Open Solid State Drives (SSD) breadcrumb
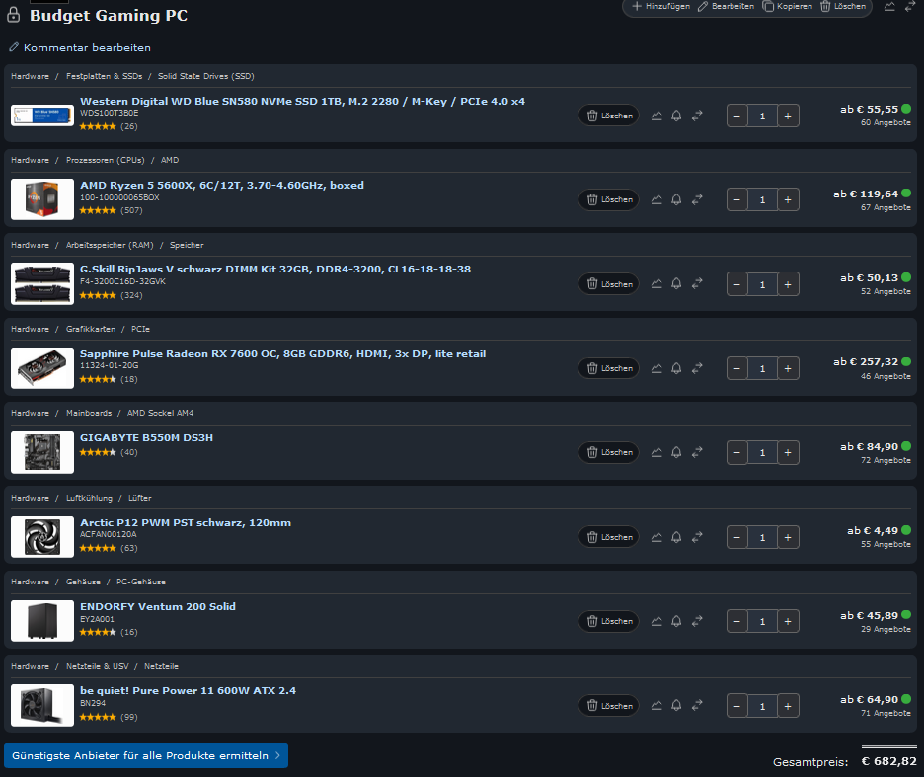 (205, 76)
